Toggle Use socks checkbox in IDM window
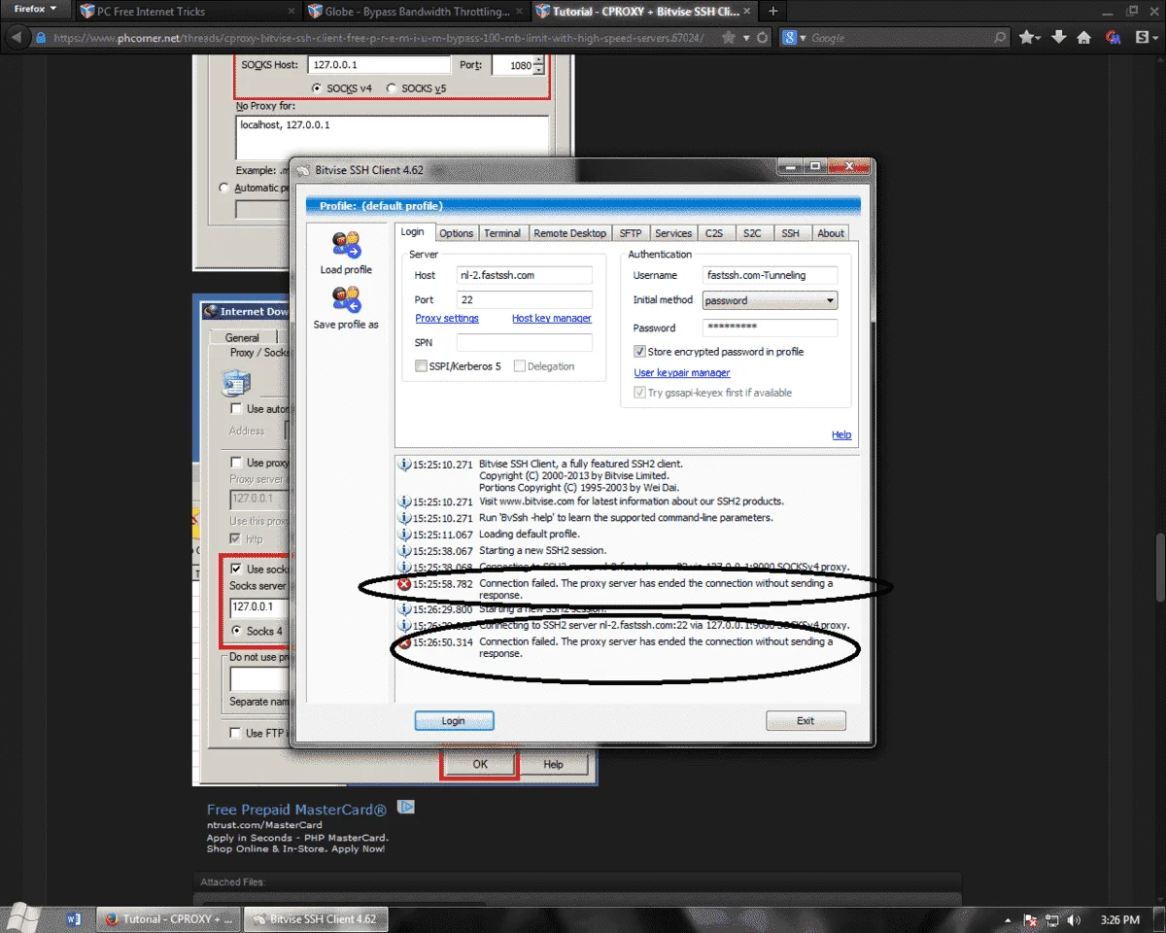This screenshot has width=1166, height=933. coord(236,569)
